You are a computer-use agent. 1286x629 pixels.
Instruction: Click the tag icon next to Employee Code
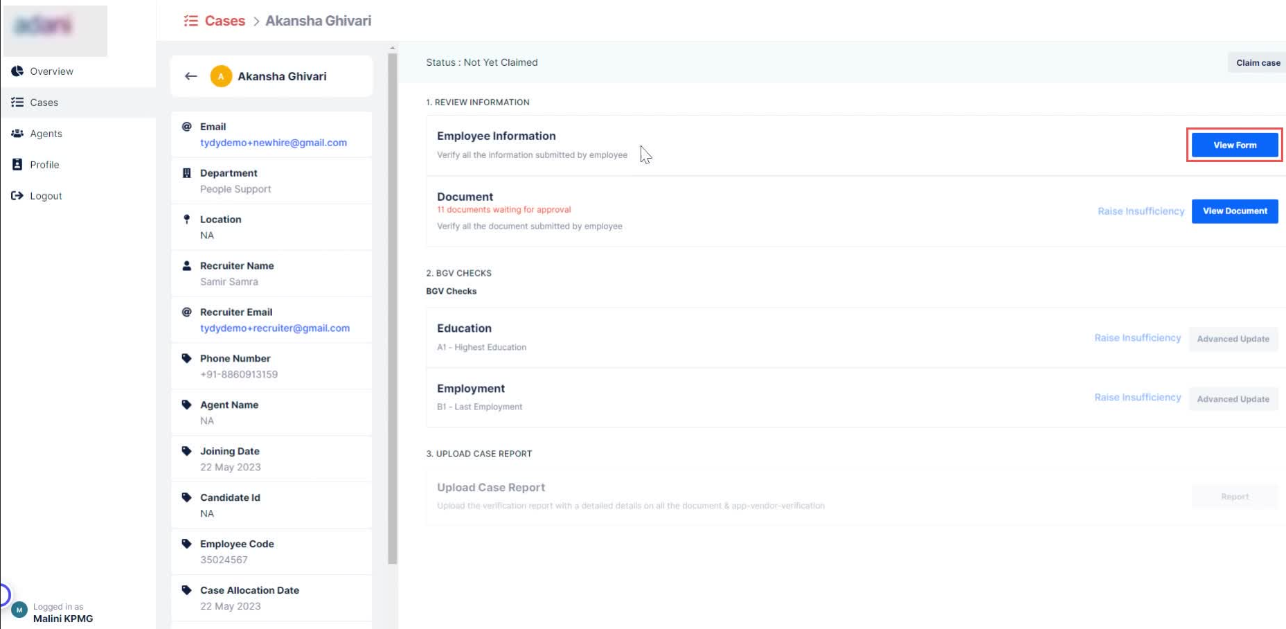point(186,544)
